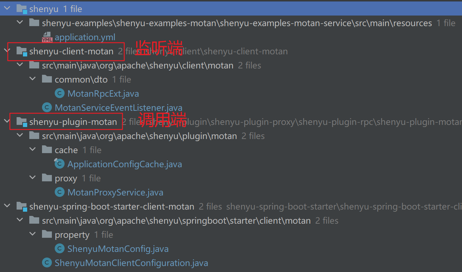Viewport: 462px width, 272px height.
Task: Click the class icon of MotanRpcExt.java
Action: (60, 93)
